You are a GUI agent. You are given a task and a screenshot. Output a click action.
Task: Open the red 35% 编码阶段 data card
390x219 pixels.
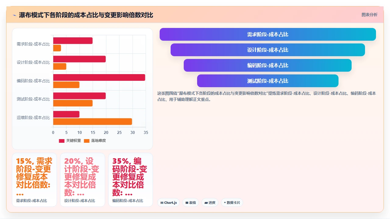pos(131,180)
